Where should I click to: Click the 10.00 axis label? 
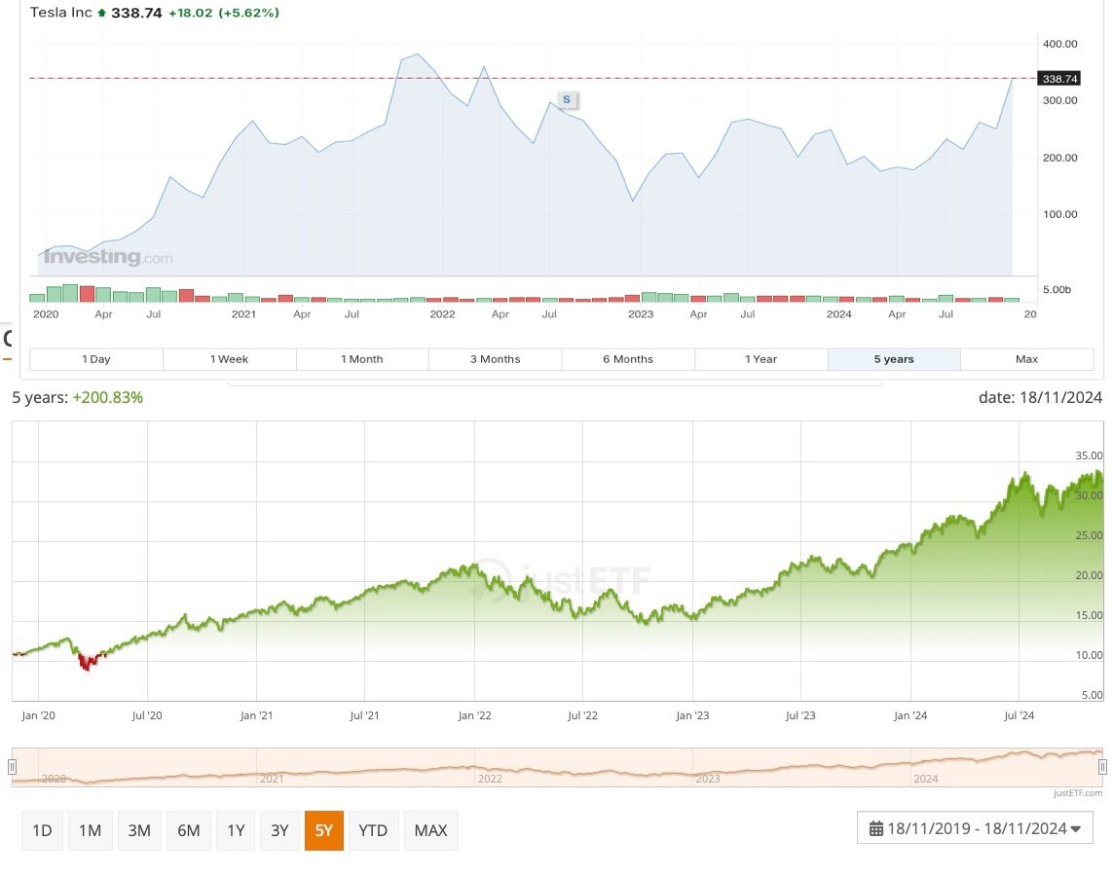click(x=1089, y=655)
